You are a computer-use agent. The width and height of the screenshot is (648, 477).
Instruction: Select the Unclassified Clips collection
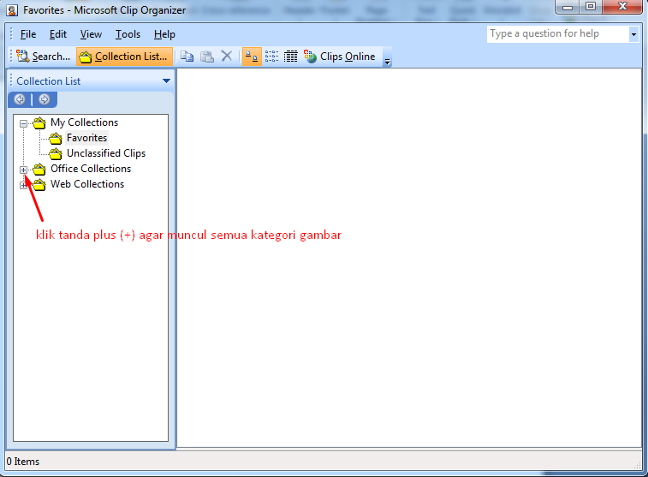click(106, 153)
